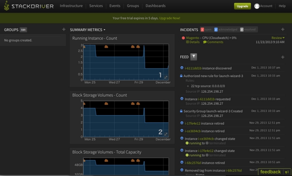Open instance i-6111dd1b discovered link
This screenshot has height=176, width=292.
(x=193, y=68)
